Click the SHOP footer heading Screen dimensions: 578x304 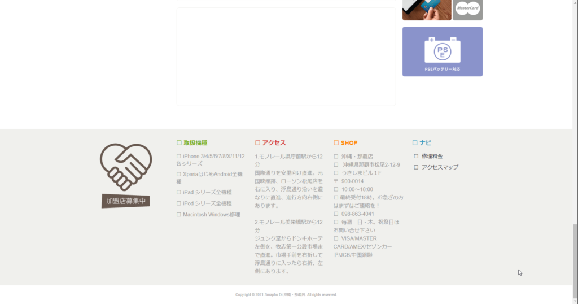(349, 143)
